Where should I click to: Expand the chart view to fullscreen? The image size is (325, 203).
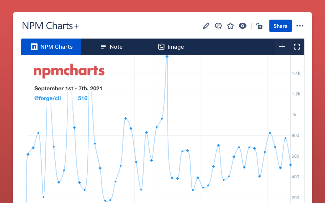click(x=297, y=47)
